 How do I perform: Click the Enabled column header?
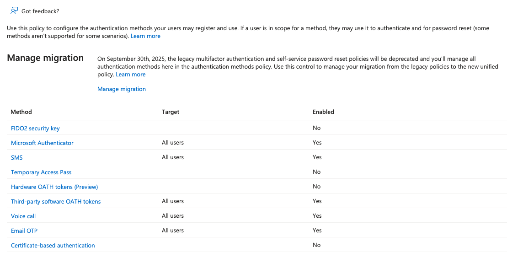[x=323, y=112]
